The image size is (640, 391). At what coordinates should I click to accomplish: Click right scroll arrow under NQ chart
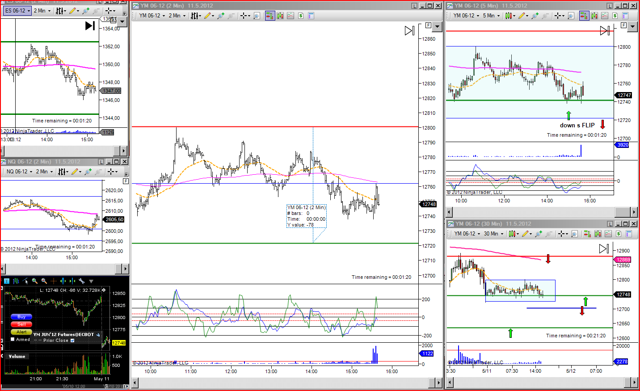[x=125, y=269]
